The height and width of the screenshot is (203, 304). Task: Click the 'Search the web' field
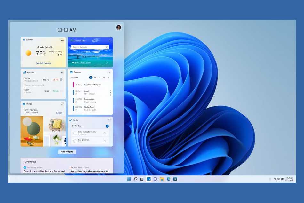[x=88, y=47]
